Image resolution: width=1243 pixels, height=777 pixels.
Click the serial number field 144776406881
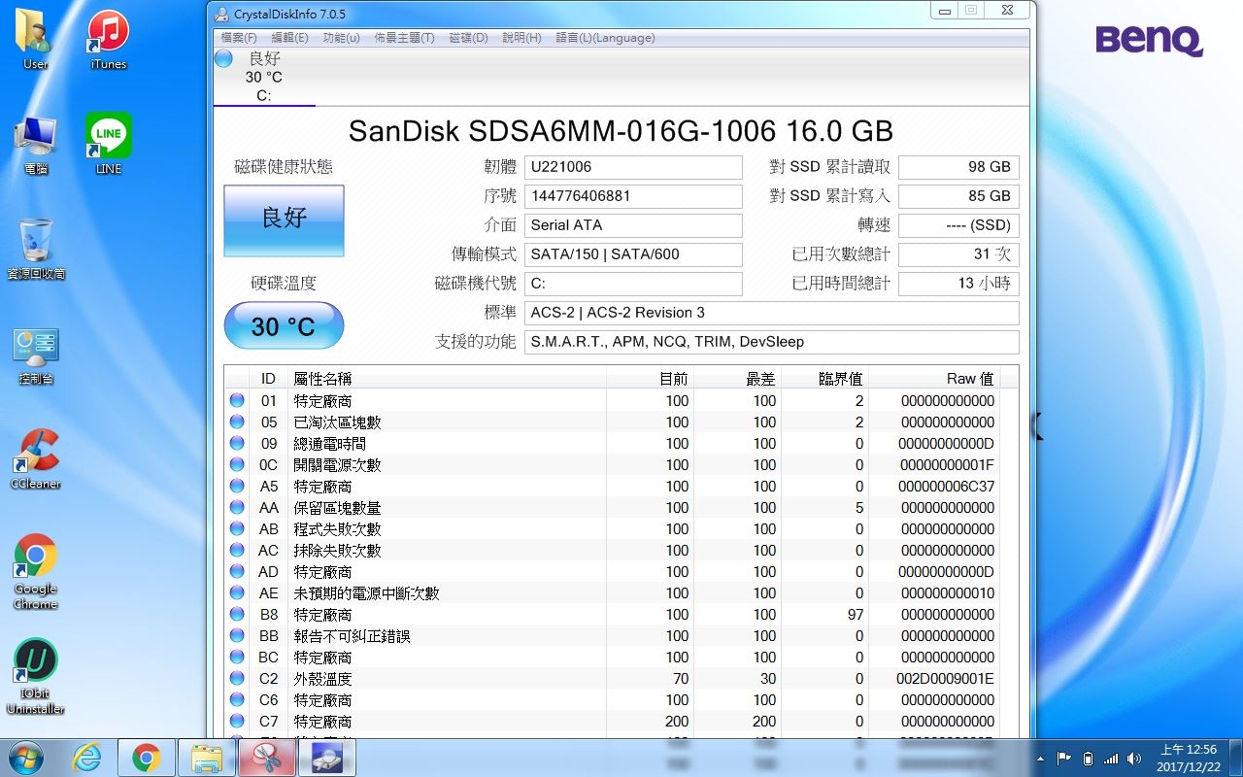(x=633, y=196)
